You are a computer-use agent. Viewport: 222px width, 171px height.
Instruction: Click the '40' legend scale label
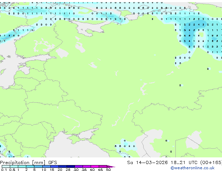pyautogui.click(x=92, y=170)
